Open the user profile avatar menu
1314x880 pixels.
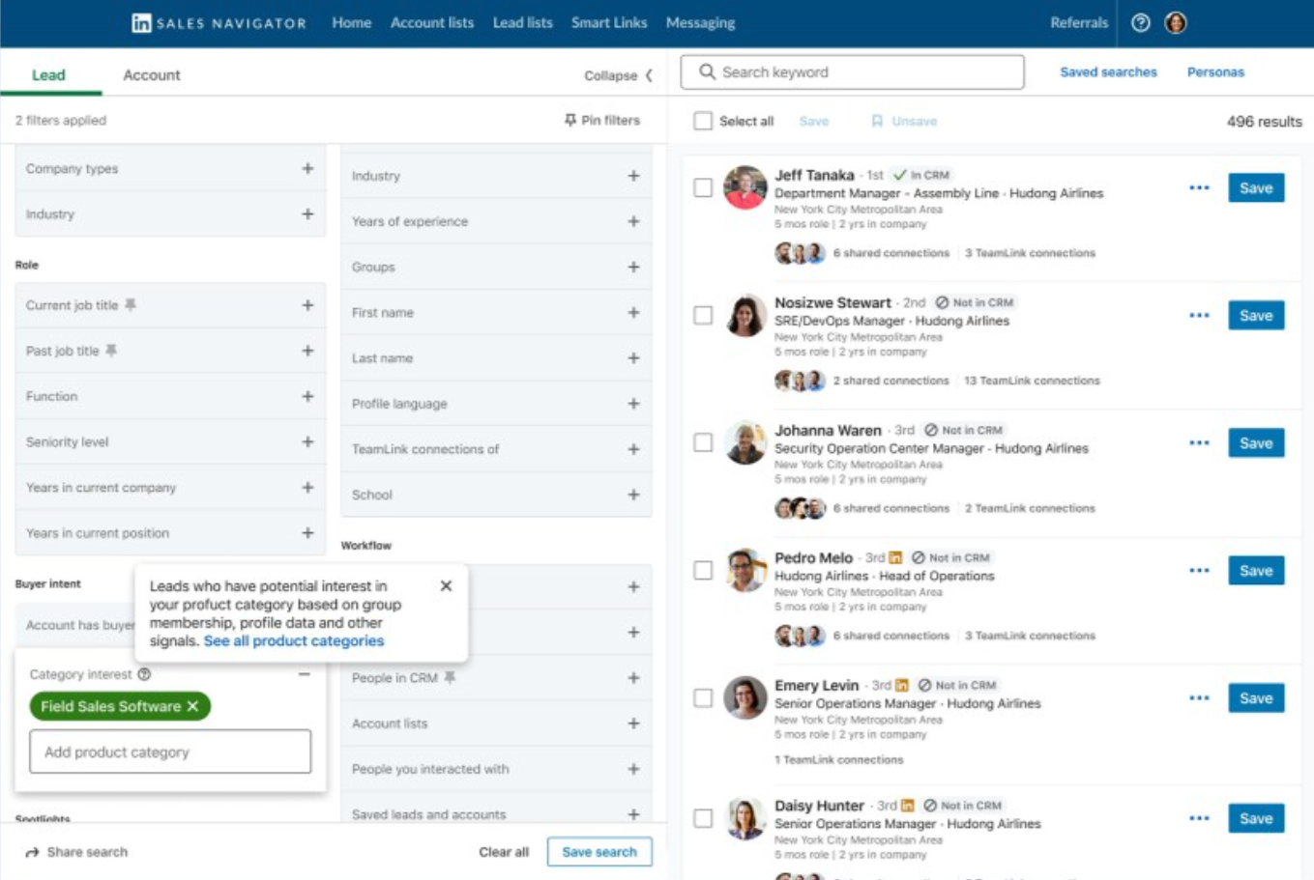coord(1176,23)
